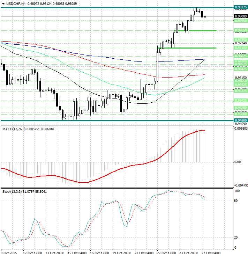This screenshot has height=256, width=248.
Task: Click the current price label 0.98089
Action: pos(241,16)
